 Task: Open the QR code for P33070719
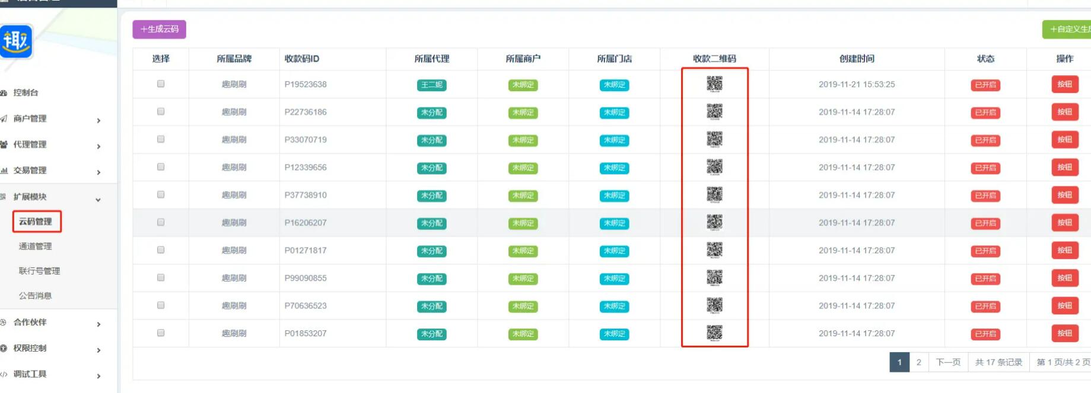(714, 140)
